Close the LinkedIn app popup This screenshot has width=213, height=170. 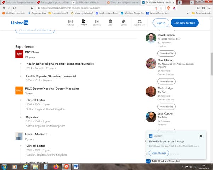coord(201,136)
